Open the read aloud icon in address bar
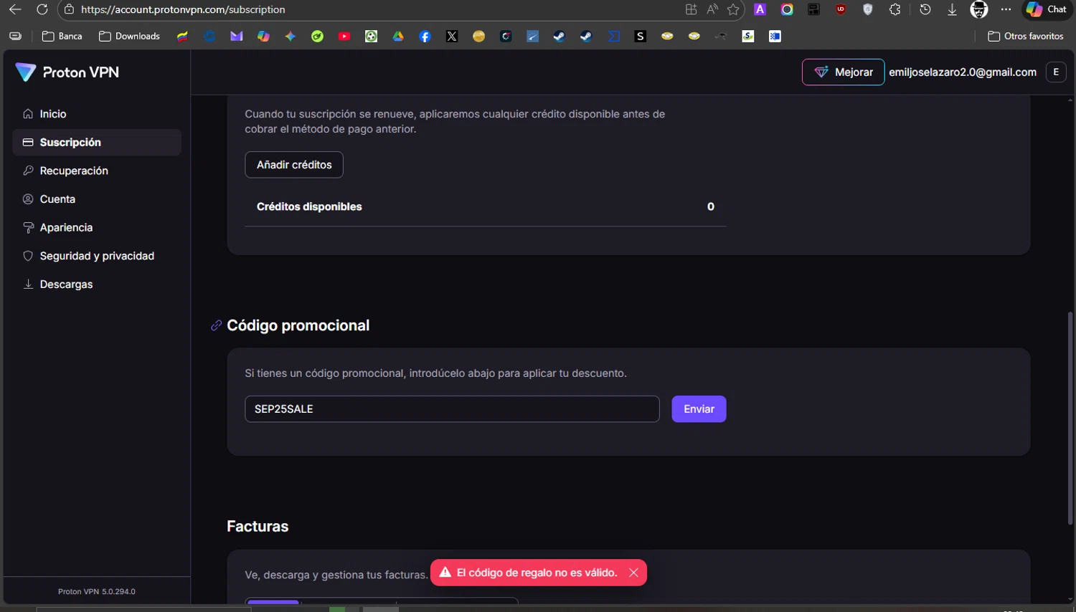Image resolution: width=1076 pixels, height=612 pixels. click(x=712, y=9)
